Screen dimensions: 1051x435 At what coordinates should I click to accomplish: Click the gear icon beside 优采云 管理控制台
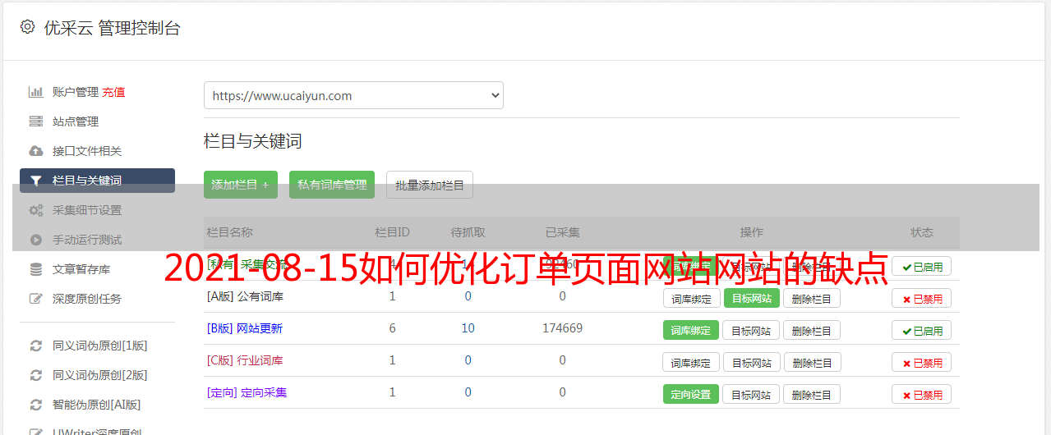tap(28, 27)
